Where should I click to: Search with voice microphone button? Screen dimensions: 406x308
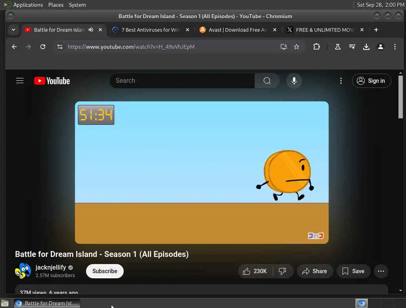[x=294, y=81]
